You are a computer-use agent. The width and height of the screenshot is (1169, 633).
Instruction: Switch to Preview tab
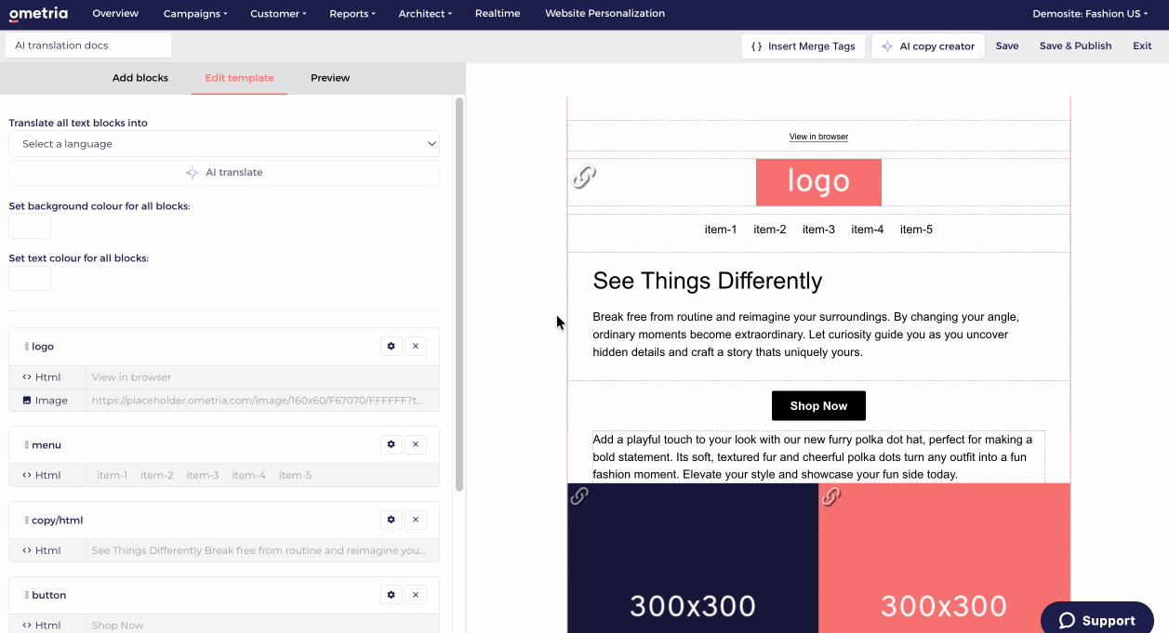330,78
